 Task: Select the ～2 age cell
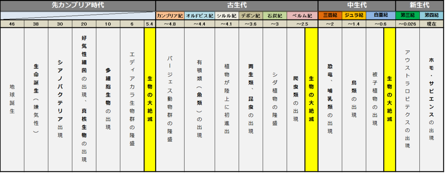pyautogui.click(x=330, y=24)
